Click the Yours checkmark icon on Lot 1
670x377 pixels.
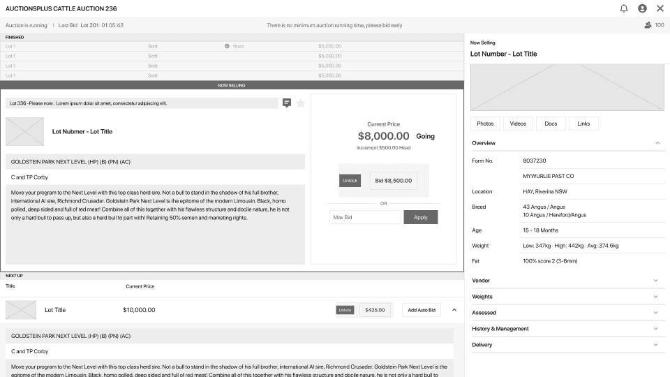(227, 46)
